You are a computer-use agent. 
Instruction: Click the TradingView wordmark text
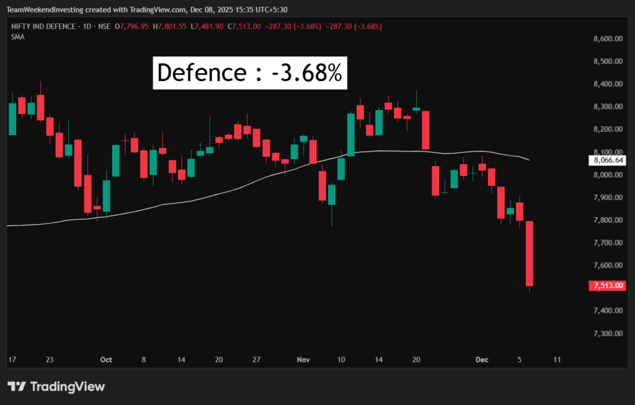coord(67,386)
